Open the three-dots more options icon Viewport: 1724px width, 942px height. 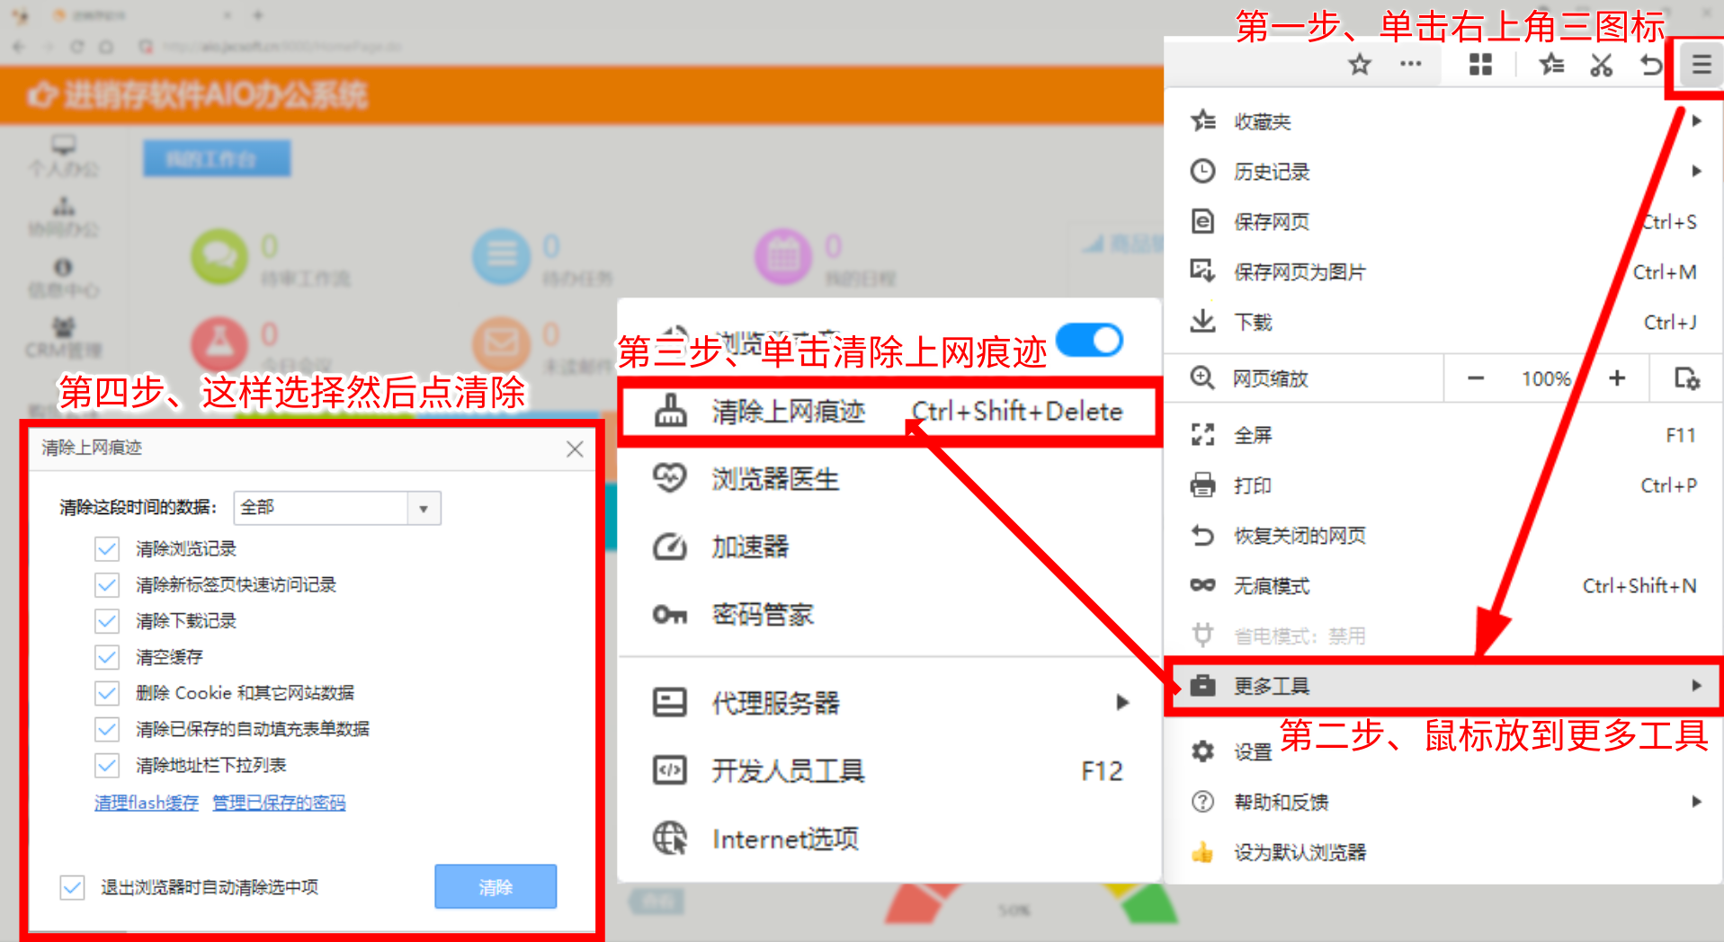1410,64
